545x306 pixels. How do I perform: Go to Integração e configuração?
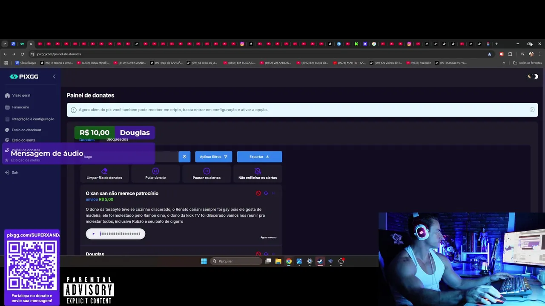[29, 119]
